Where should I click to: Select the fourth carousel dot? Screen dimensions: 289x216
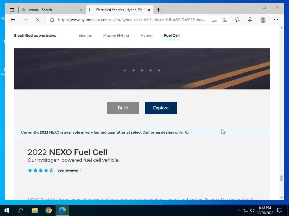(x=151, y=70)
